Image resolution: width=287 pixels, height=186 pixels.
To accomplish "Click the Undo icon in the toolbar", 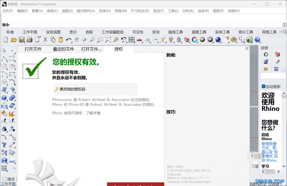I will click(69, 40).
